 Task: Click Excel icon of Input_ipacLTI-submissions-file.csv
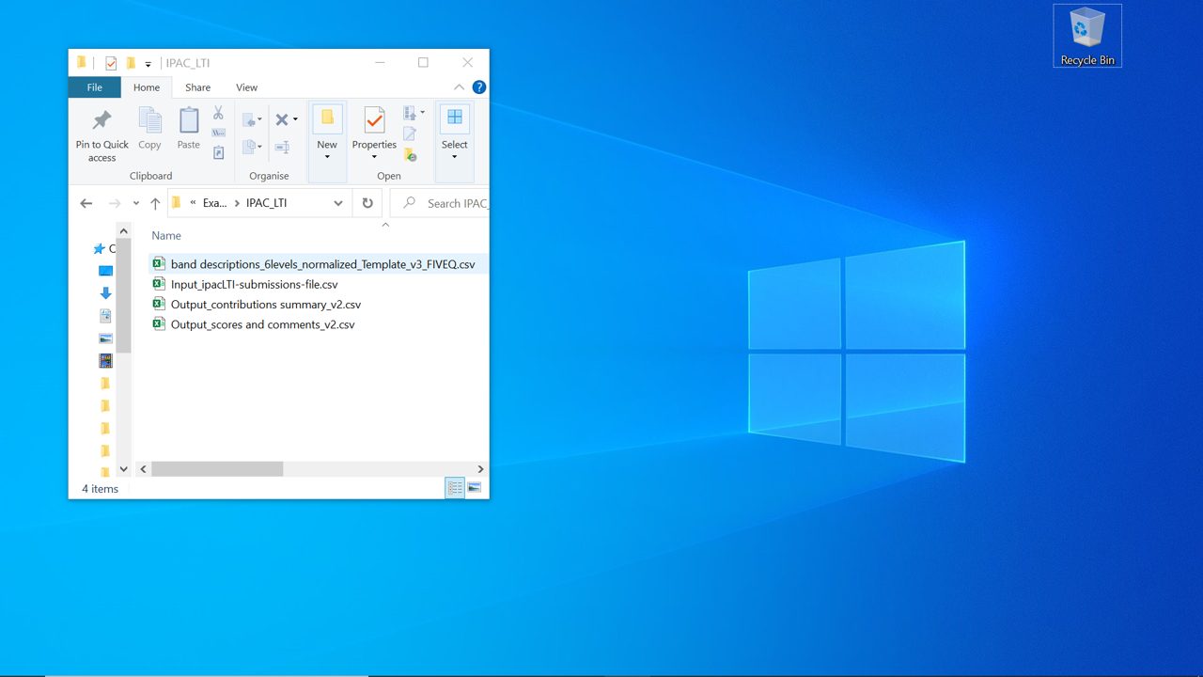(159, 284)
